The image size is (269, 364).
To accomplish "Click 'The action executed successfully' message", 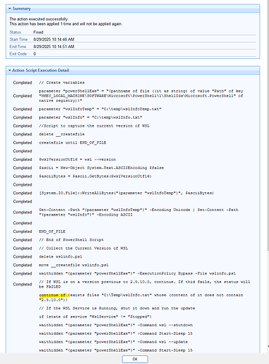I will tap(39, 19).
